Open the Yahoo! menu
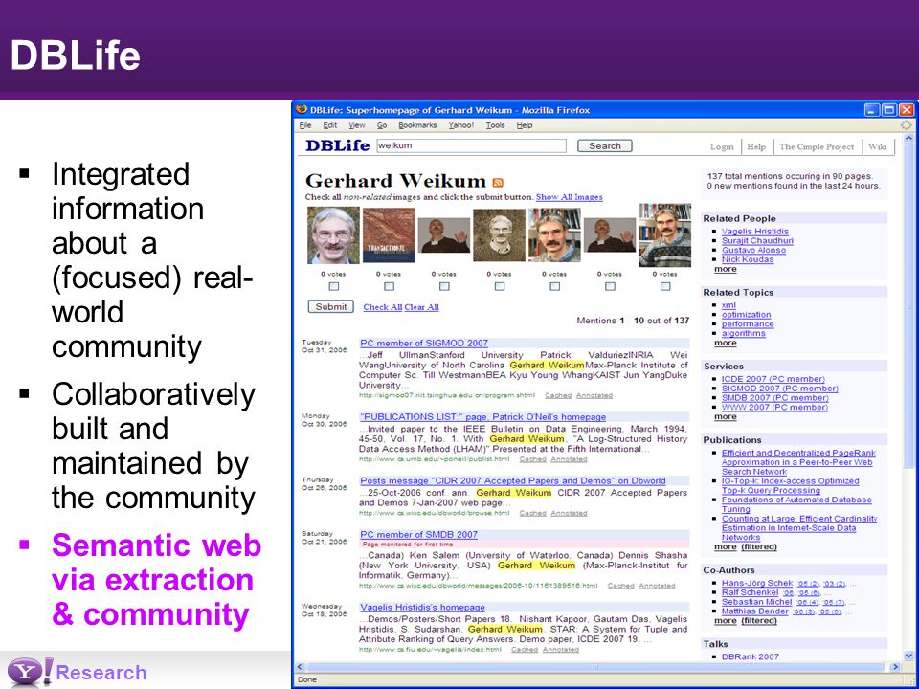 coord(461,125)
